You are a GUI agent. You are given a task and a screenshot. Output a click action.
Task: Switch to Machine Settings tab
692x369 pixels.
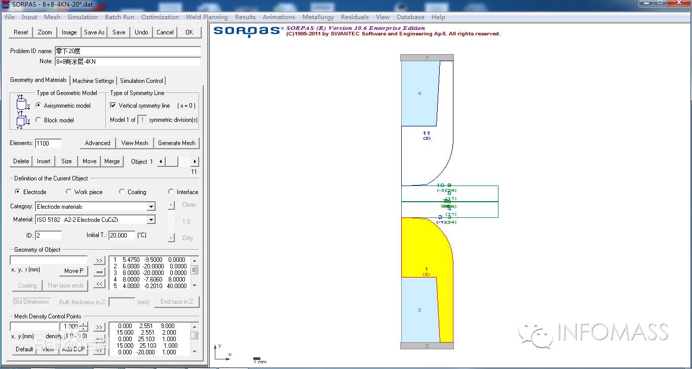click(x=93, y=81)
